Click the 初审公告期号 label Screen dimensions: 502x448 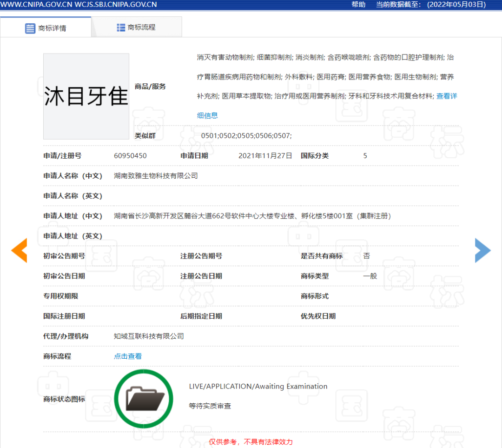coord(64,256)
